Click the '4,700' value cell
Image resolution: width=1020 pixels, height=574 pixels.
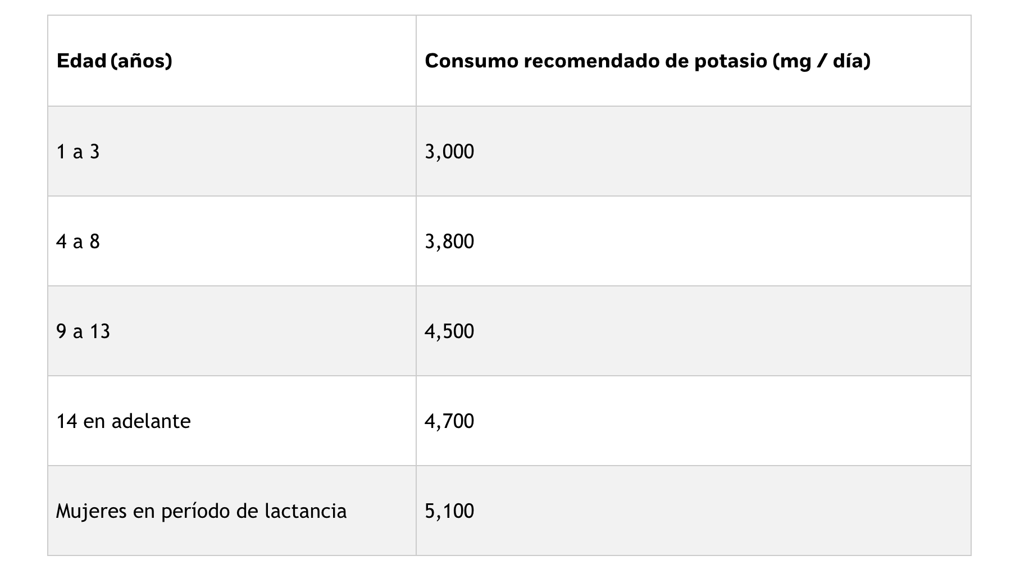694,421
